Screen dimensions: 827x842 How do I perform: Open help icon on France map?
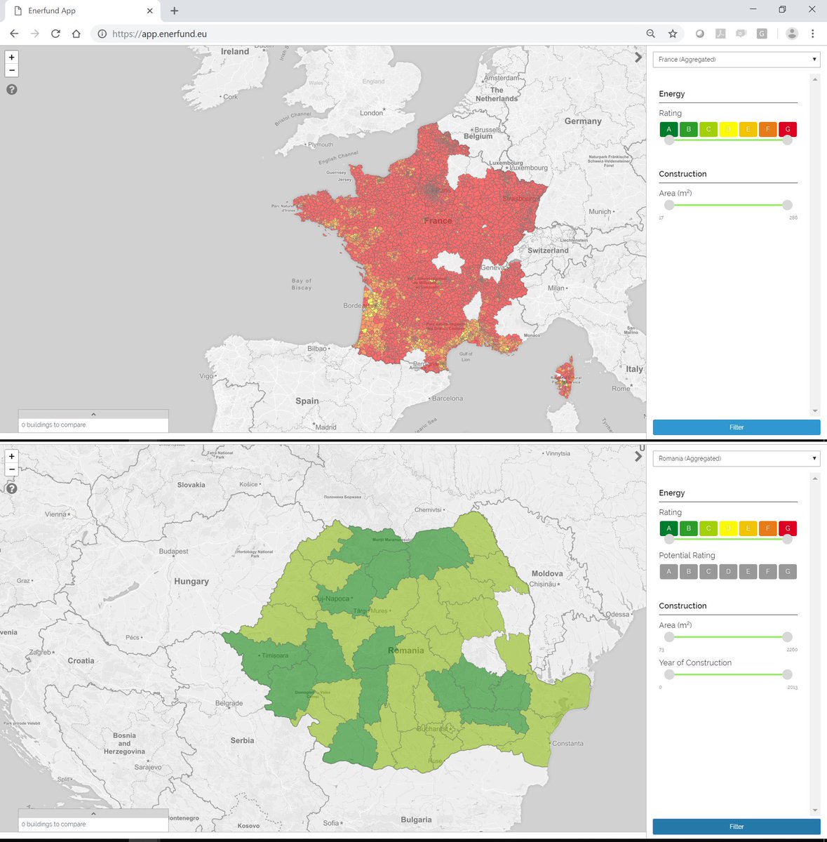click(x=11, y=89)
